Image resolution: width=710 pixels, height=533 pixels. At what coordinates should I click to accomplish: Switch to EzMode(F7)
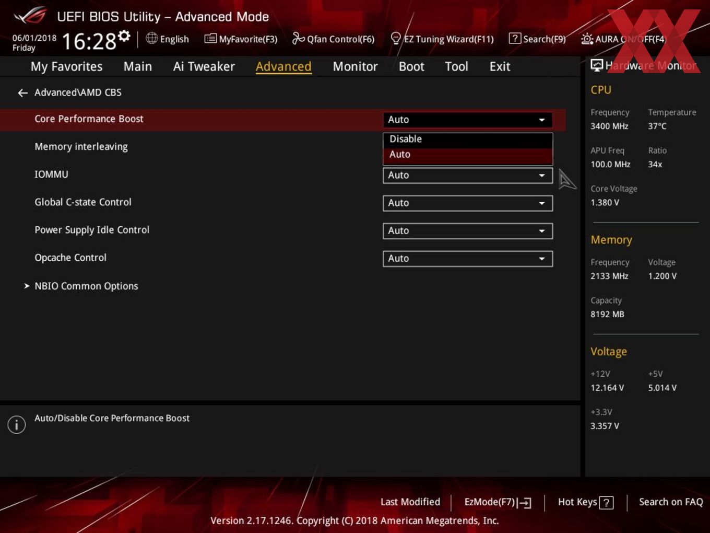(497, 502)
